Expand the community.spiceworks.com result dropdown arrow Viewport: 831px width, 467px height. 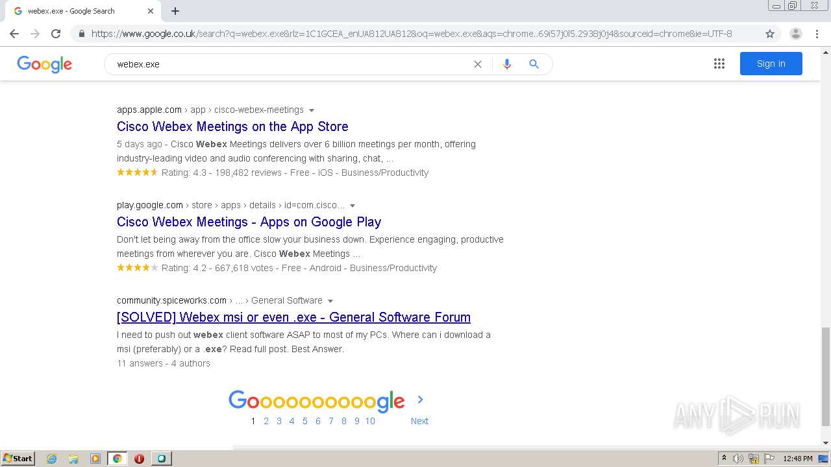(x=330, y=301)
